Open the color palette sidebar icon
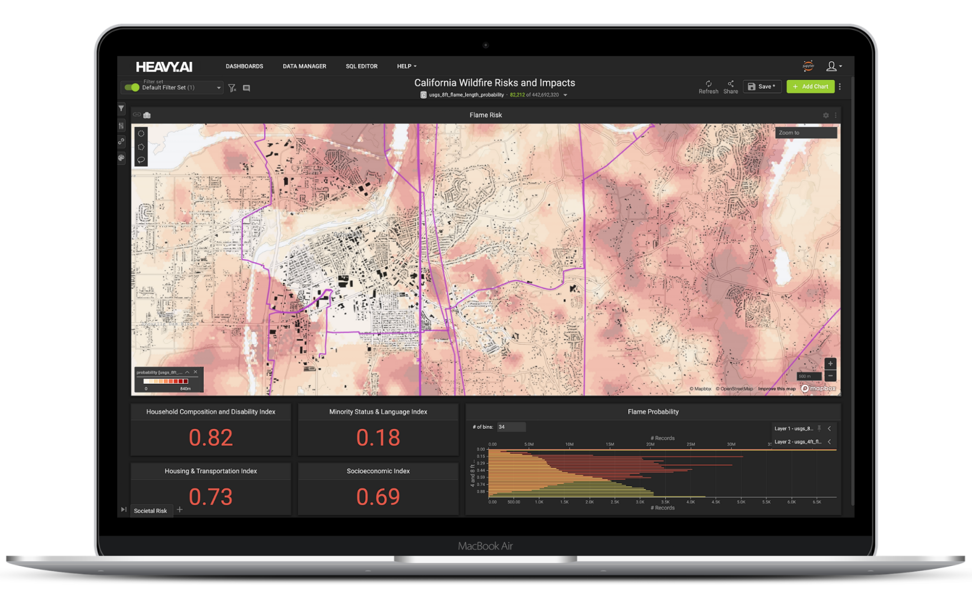The width and height of the screenshot is (972, 608). [x=121, y=158]
